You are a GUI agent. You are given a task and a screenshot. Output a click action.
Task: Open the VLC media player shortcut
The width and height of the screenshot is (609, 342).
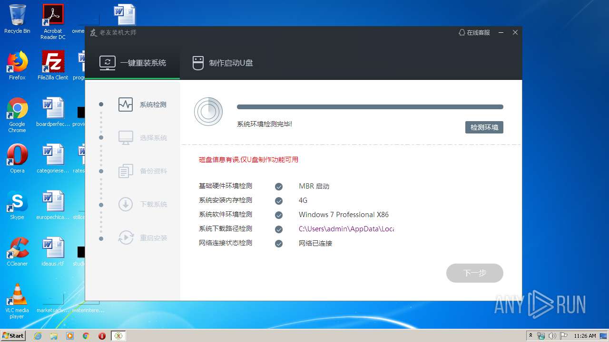[x=17, y=301]
